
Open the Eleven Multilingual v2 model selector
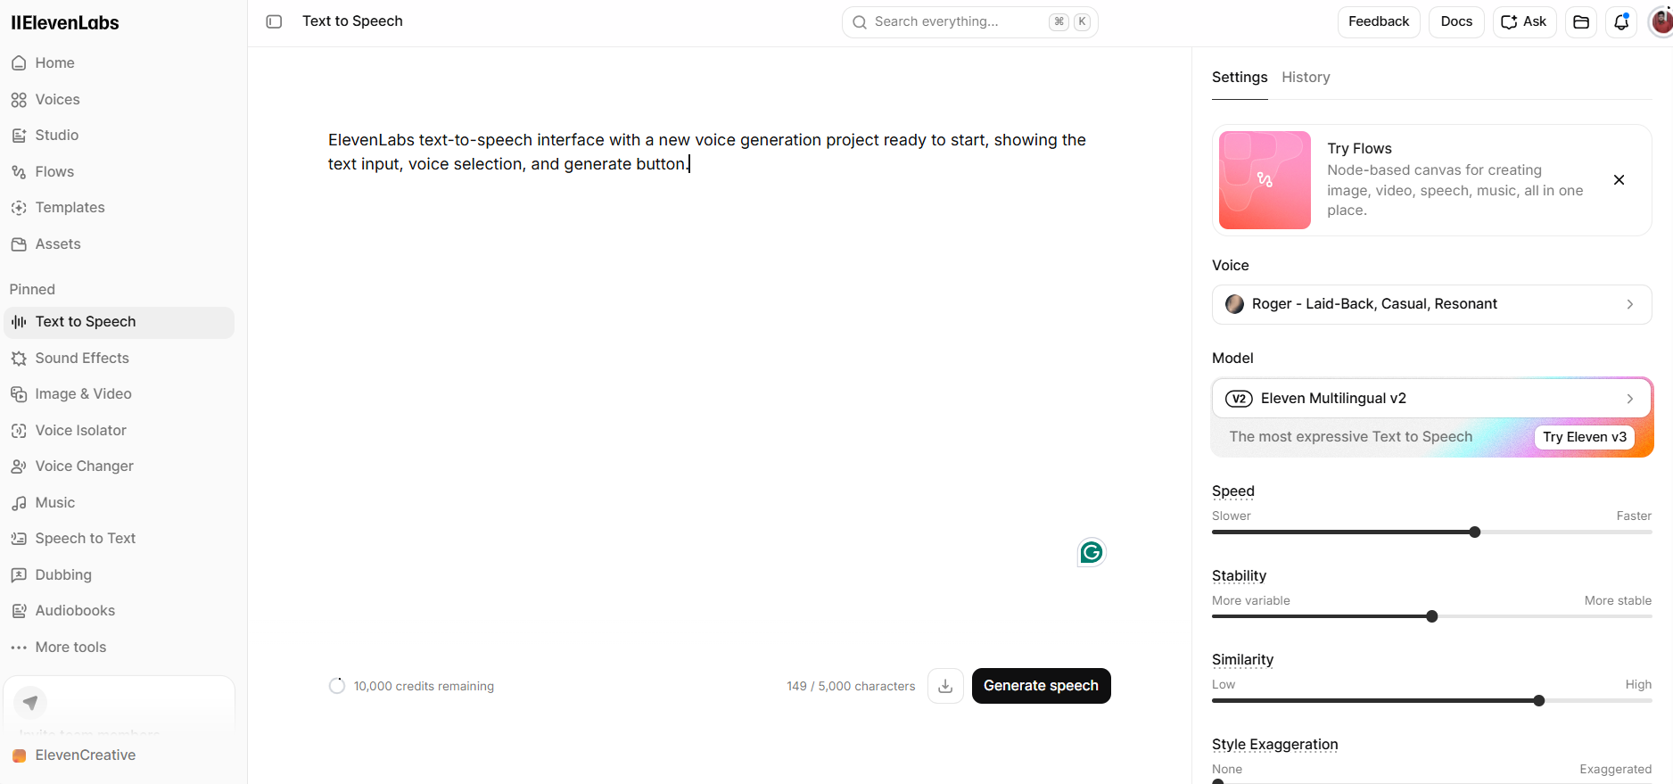pyautogui.click(x=1431, y=399)
